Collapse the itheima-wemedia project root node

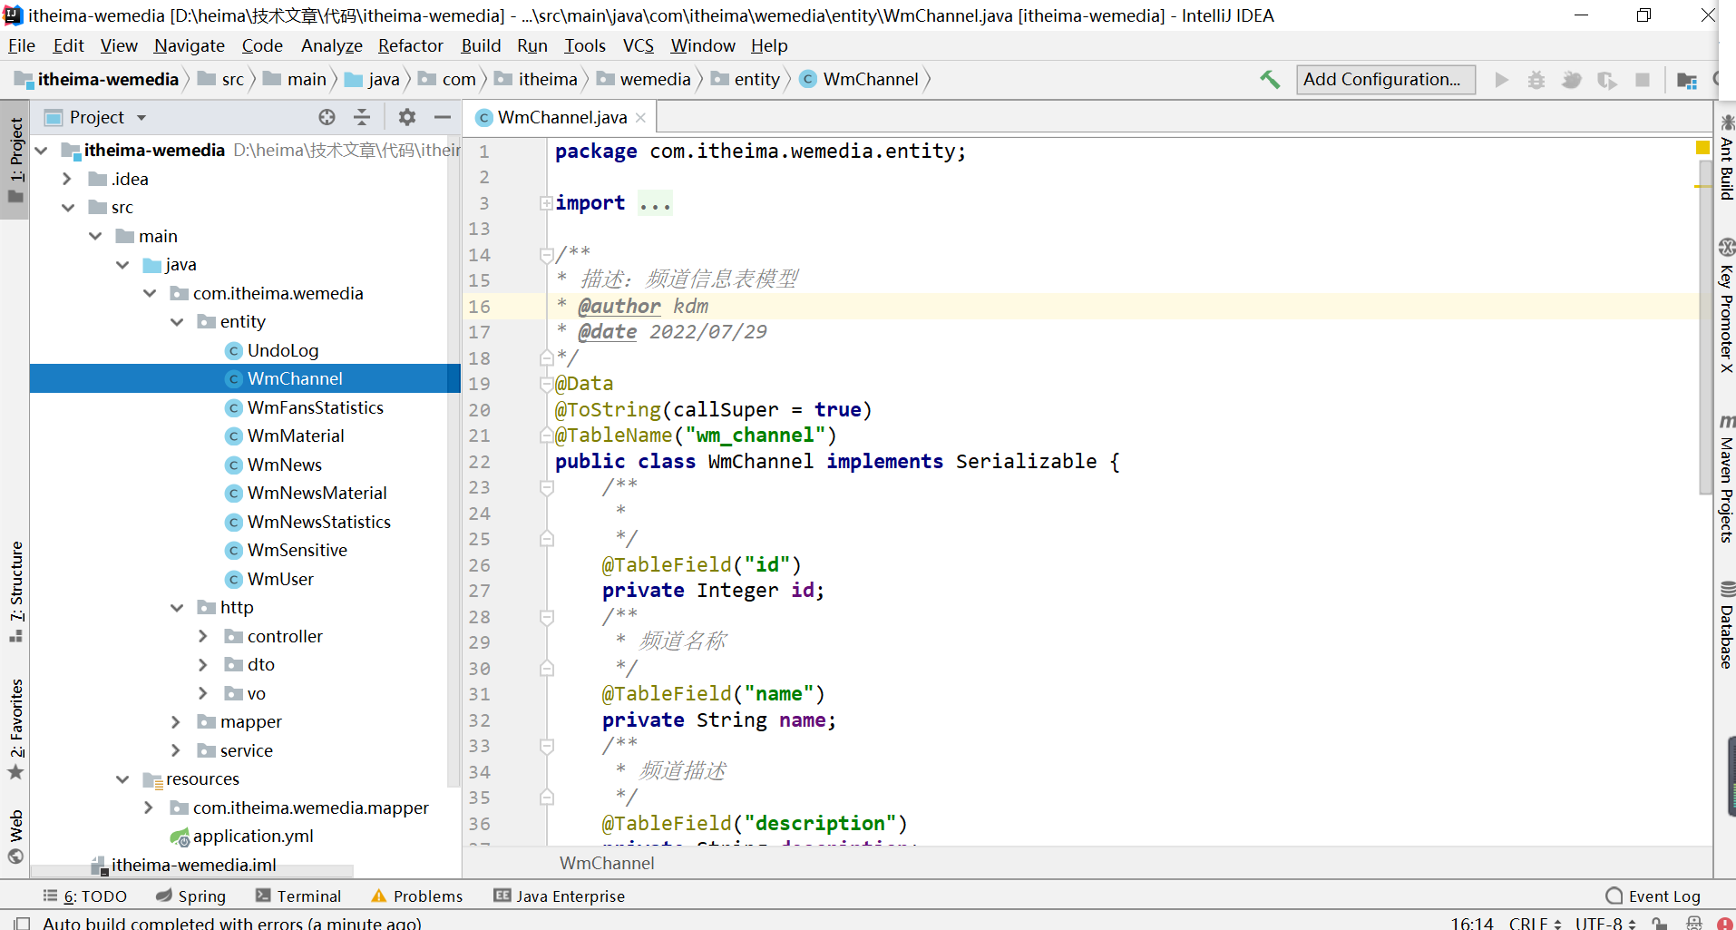[x=41, y=151]
